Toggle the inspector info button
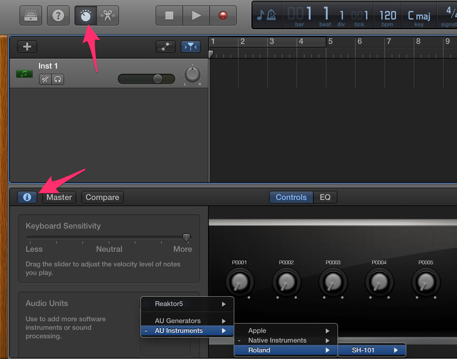457x359 pixels. pos(27,197)
